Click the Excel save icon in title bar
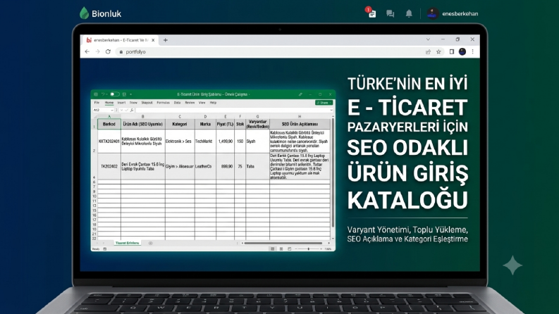Image resolution: width=559 pixels, height=314 pixels. pos(96,94)
